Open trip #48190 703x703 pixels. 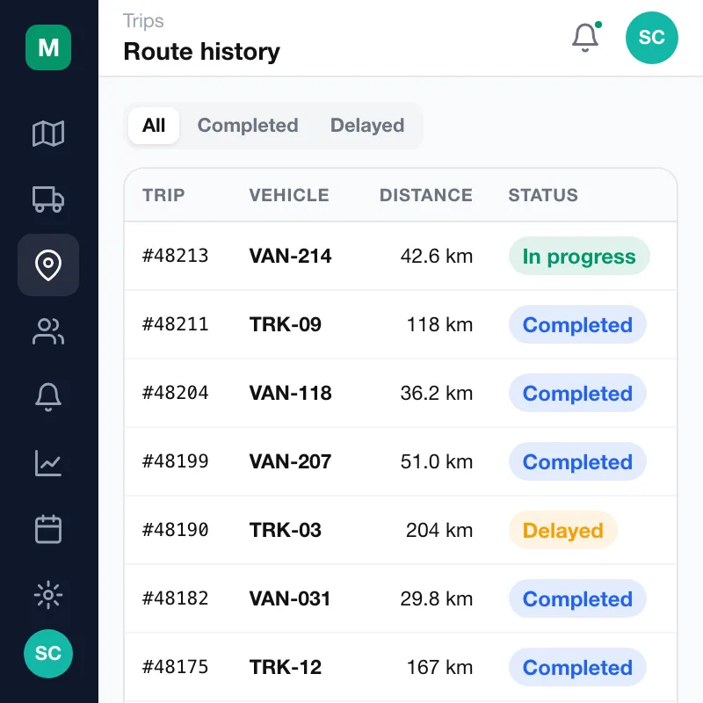176,531
